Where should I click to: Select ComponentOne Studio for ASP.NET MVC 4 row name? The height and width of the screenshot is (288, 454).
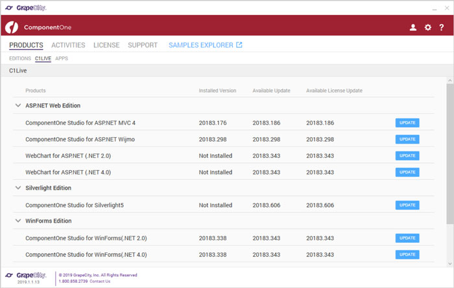point(80,123)
